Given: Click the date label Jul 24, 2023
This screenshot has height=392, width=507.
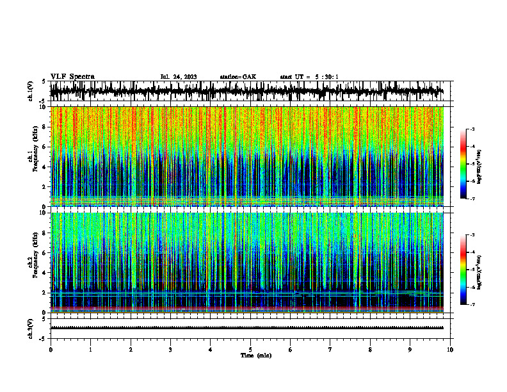Looking at the screenshot, I should click(x=179, y=77).
